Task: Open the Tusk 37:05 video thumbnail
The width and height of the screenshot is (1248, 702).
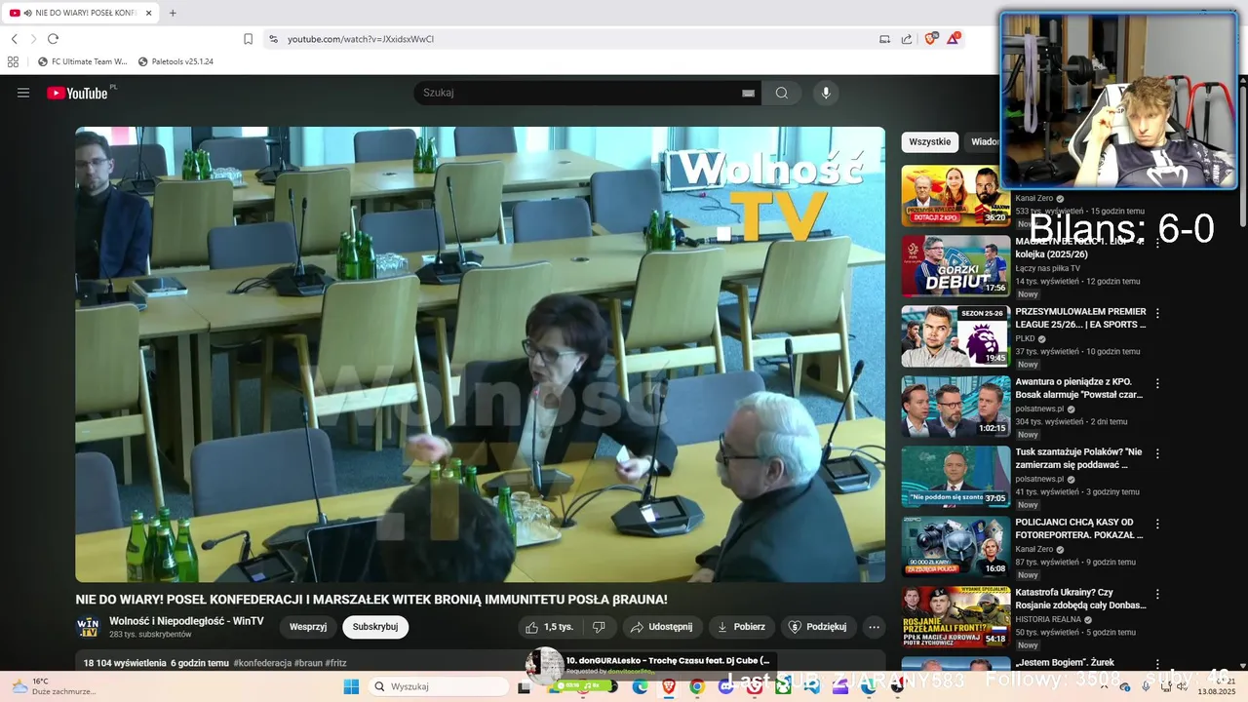Action: tap(955, 477)
